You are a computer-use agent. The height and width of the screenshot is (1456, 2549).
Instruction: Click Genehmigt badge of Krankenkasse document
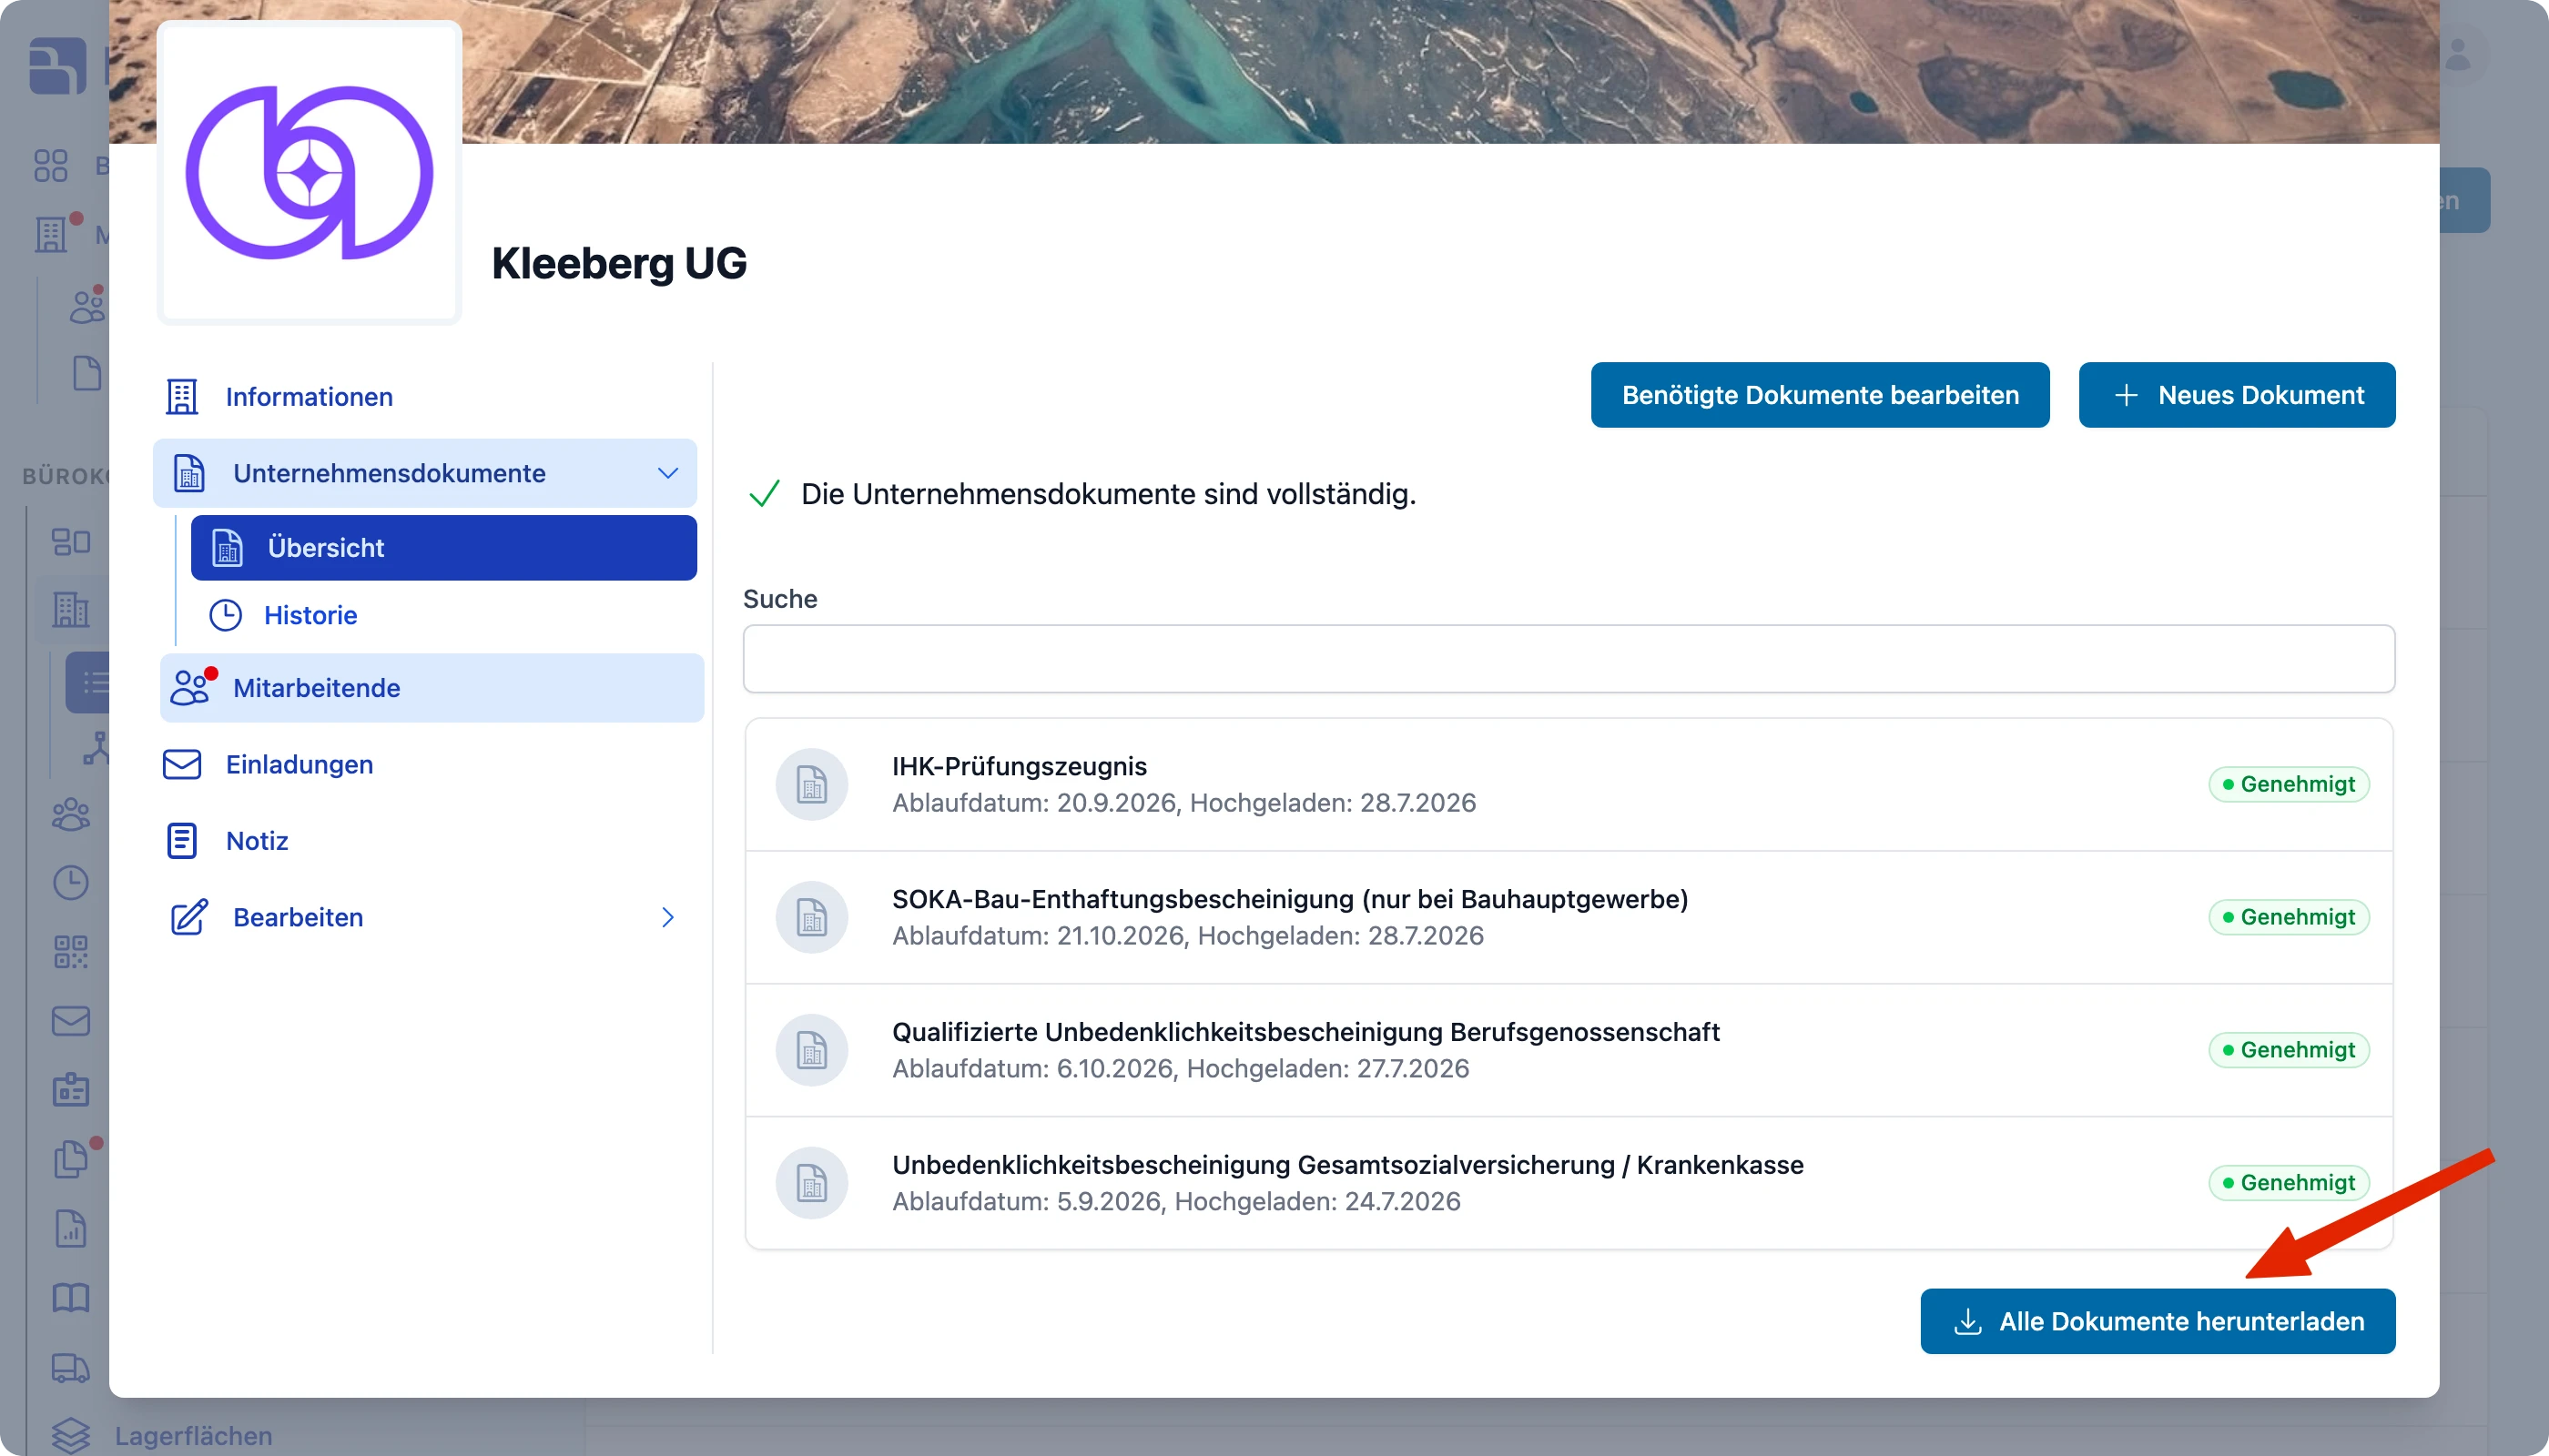pos(2288,1183)
